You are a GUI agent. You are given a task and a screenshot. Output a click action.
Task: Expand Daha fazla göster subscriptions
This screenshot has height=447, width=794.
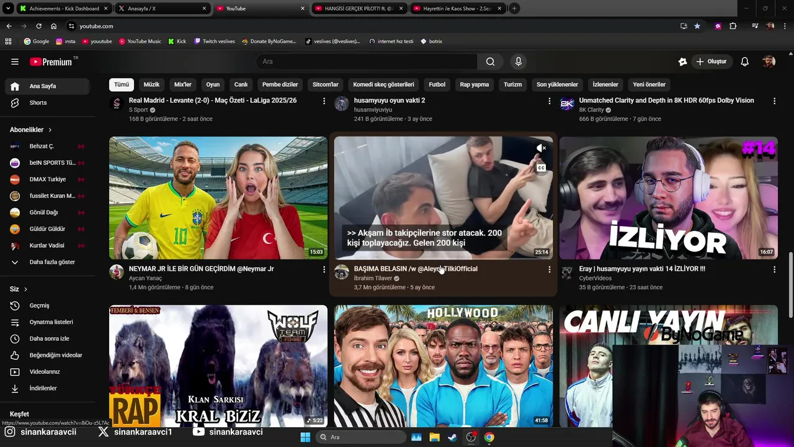(x=47, y=262)
